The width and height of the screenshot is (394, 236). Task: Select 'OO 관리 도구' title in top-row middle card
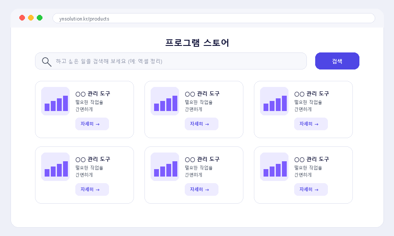pos(202,94)
